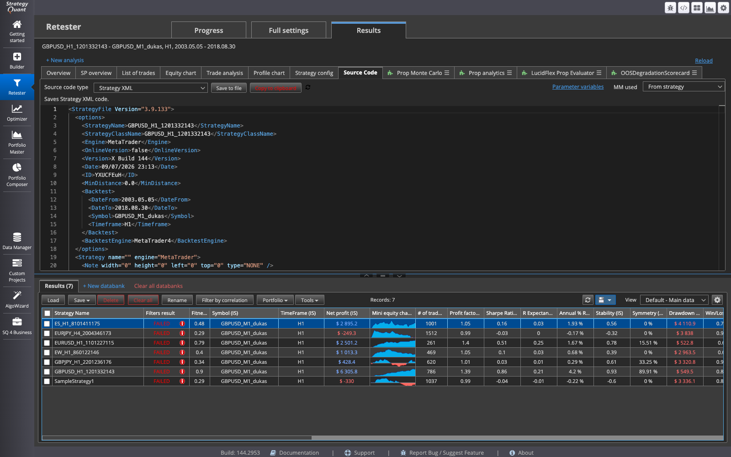Open Portfolio Composer in the sidebar
731x457 pixels.
pos(17,175)
